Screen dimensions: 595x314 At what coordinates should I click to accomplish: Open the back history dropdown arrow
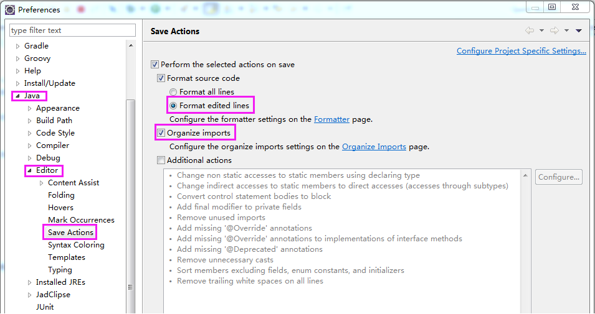(x=541, y=30)
